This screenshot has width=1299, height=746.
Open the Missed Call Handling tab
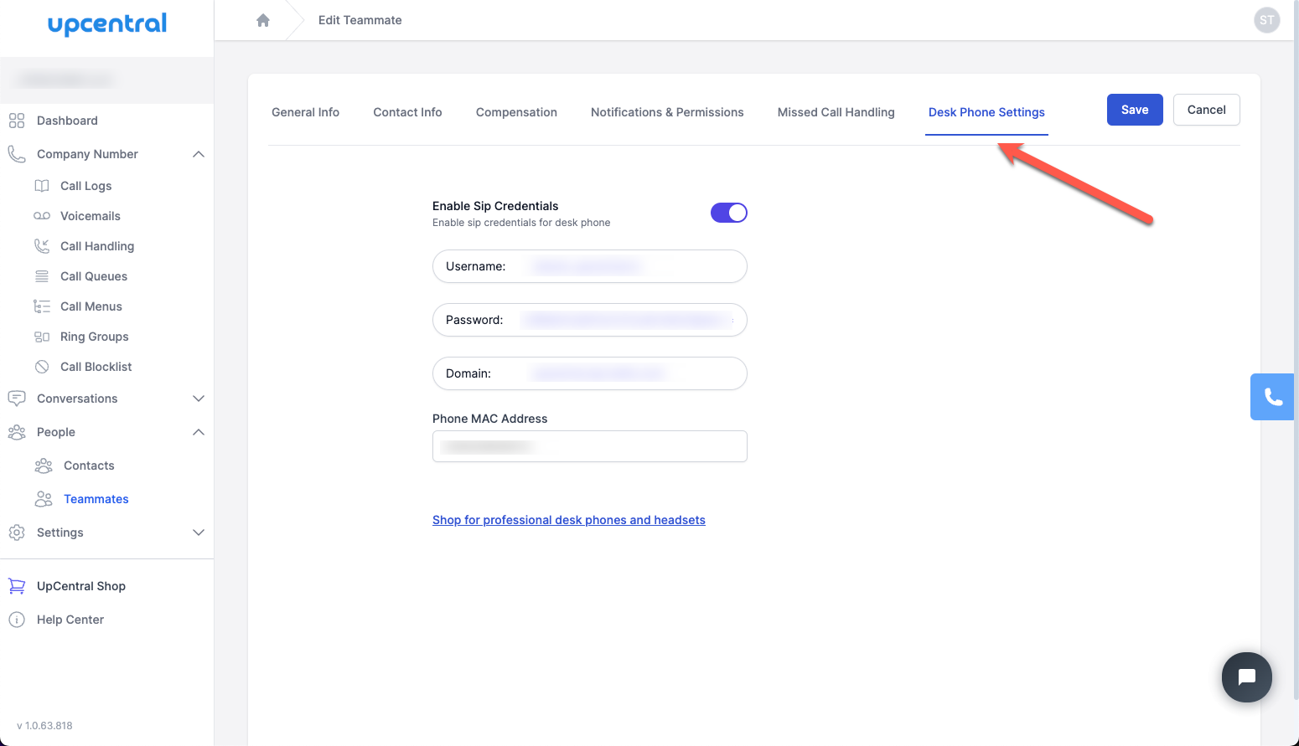point(836,111)
